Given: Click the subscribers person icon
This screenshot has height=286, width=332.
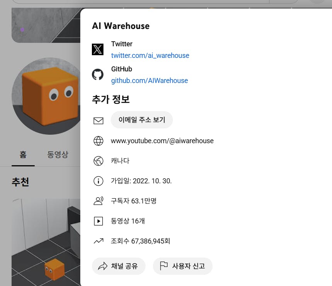Looking at the screenshot, I should 98,201.
